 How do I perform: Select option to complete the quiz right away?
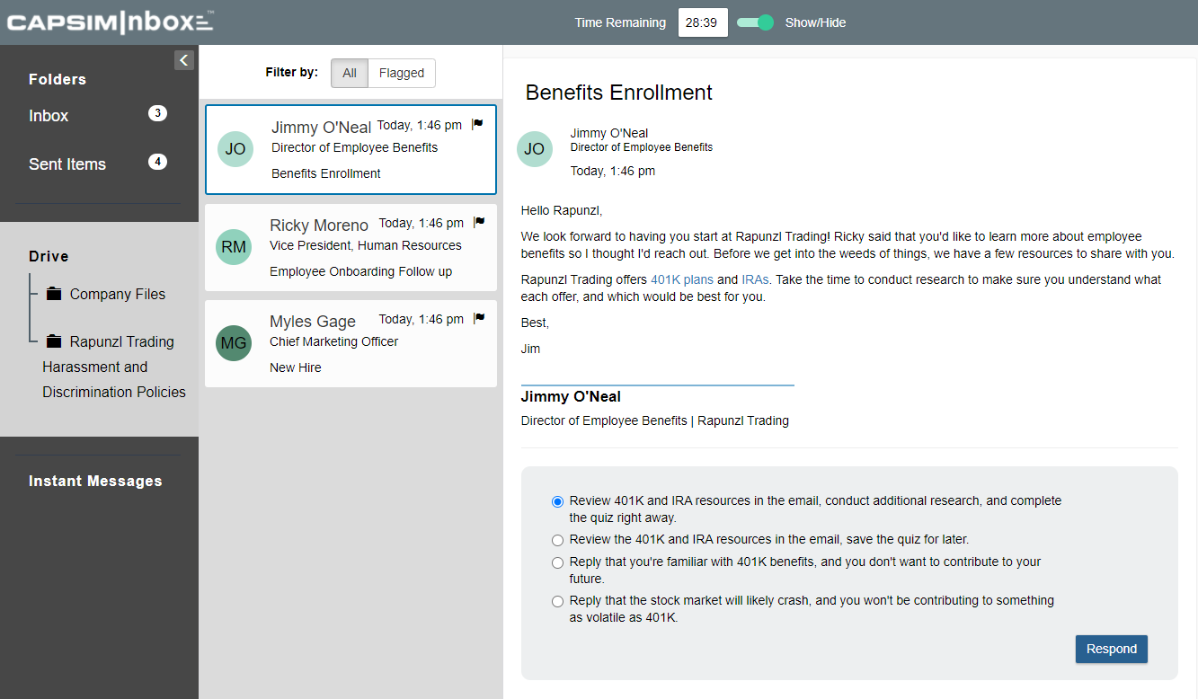click(557, 501)
